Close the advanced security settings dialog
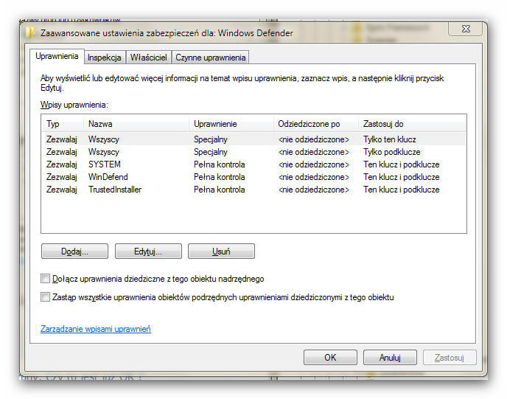Image resolution: width=507 pixels, height=399 pixels. tap(466, 29)
